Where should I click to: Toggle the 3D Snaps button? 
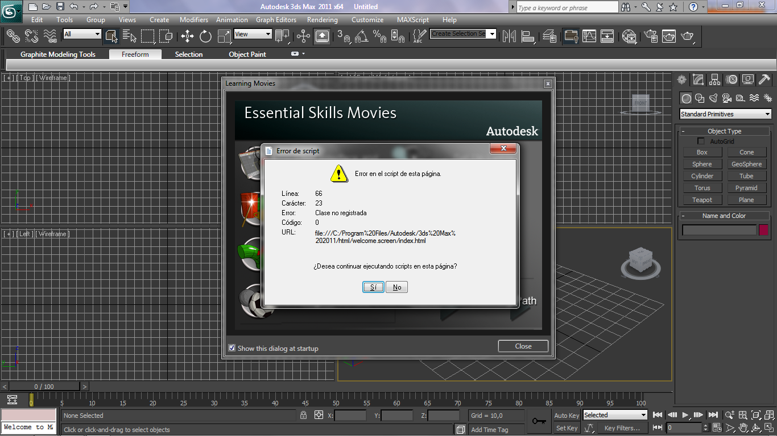(344, 36)
